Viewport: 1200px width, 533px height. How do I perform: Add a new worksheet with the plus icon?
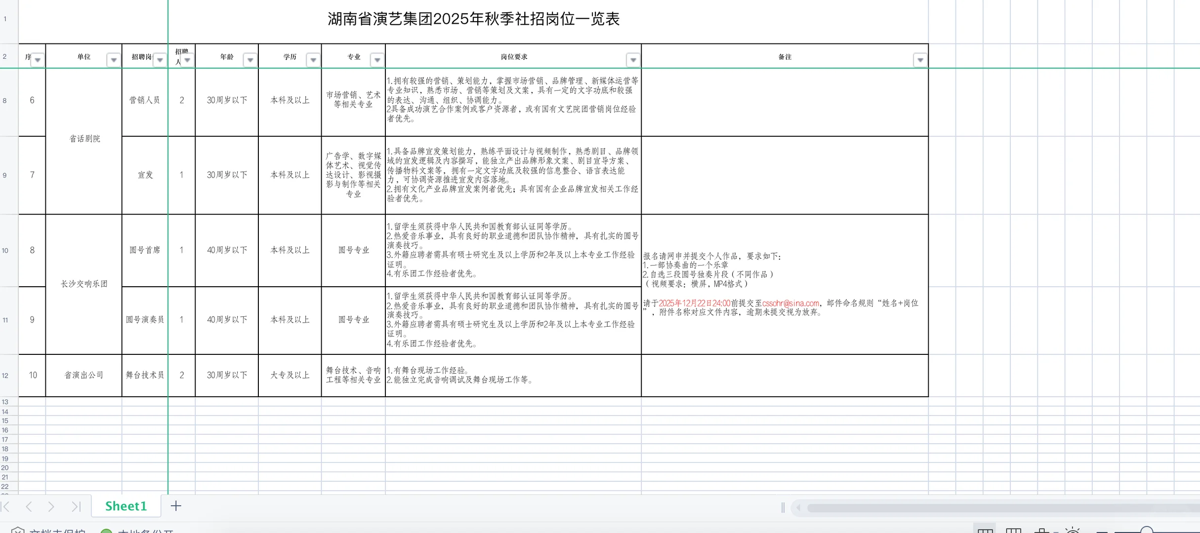[176, 506]
